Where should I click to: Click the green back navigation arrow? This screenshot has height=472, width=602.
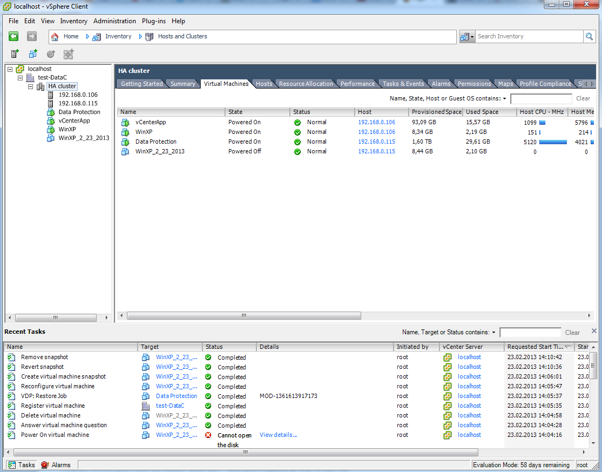click(14, 37)
